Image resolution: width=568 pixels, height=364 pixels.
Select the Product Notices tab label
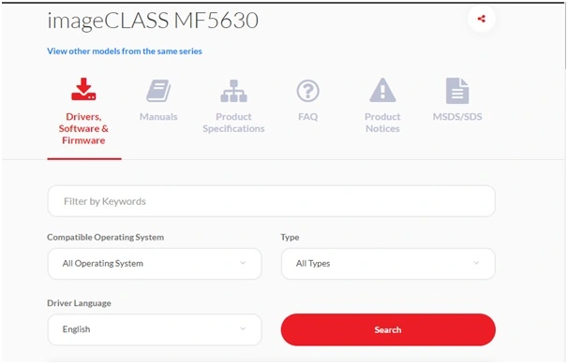coord(382,123)
